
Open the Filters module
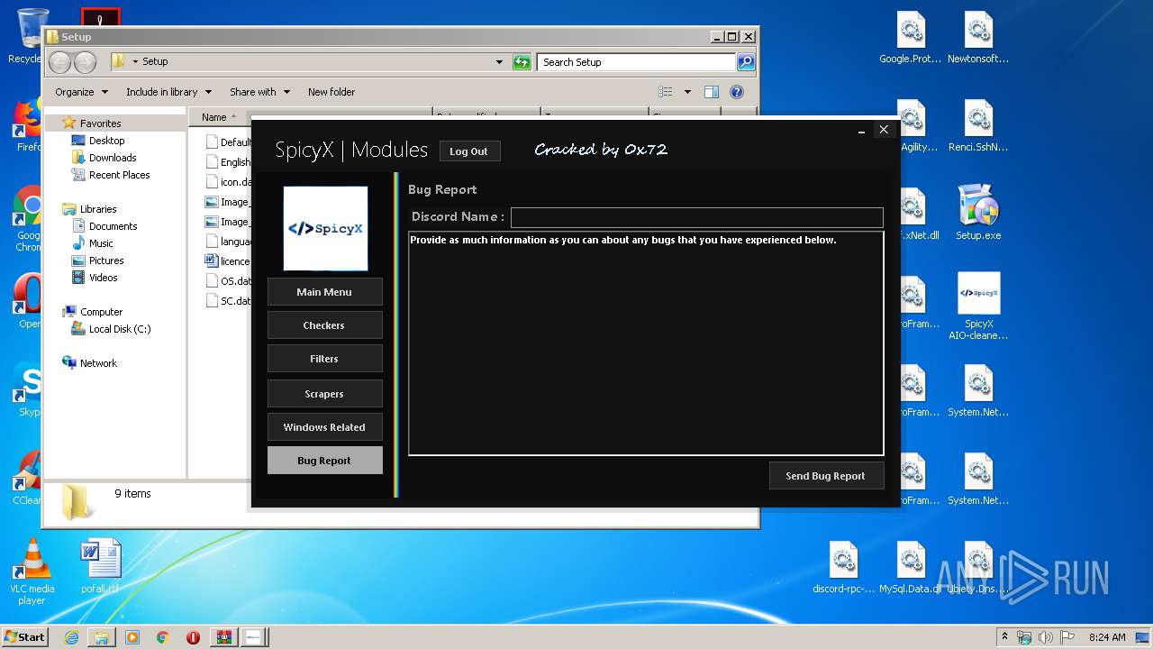tap(324, 359)
